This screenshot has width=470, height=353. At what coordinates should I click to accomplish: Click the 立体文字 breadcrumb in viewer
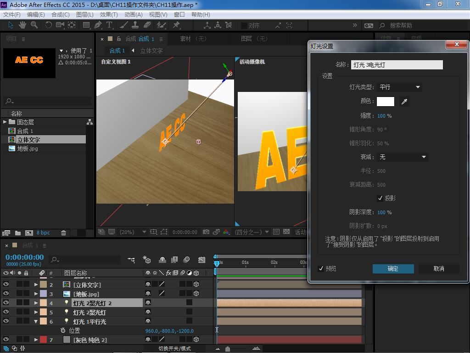tap(151, 51)
